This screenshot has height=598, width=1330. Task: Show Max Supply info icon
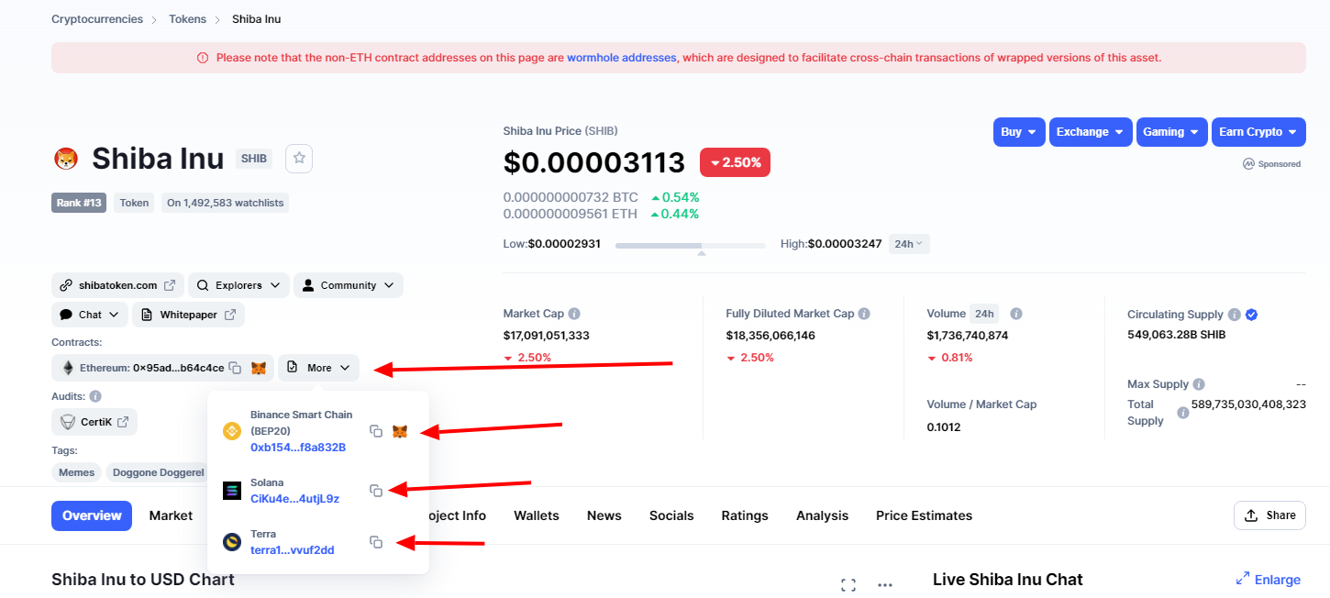tap(1199, 384)
